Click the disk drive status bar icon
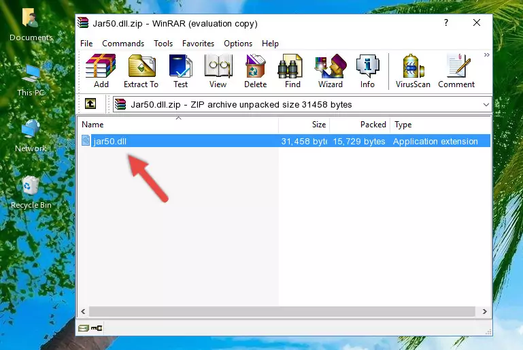This screenshot has height=350, width=523. pos(84,328)
